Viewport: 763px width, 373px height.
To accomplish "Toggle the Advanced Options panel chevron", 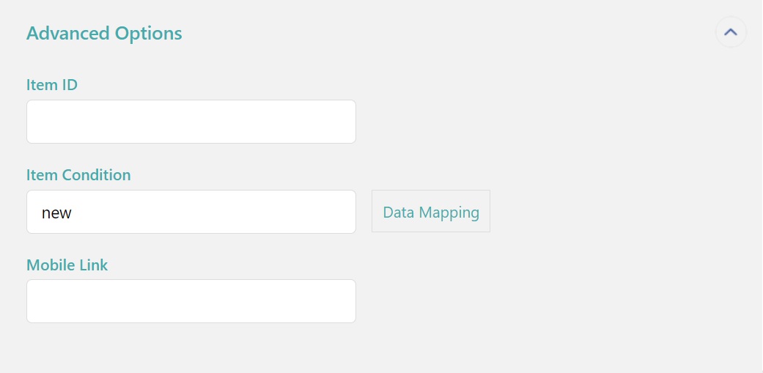I will click(731, 32).
